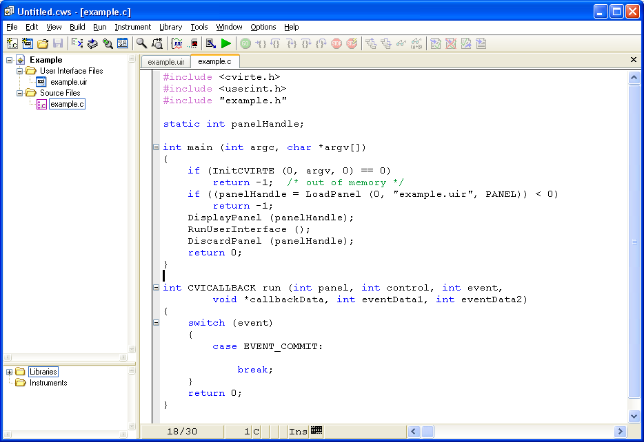Collapse the main function code fold
644x442 pixels.
156,147
